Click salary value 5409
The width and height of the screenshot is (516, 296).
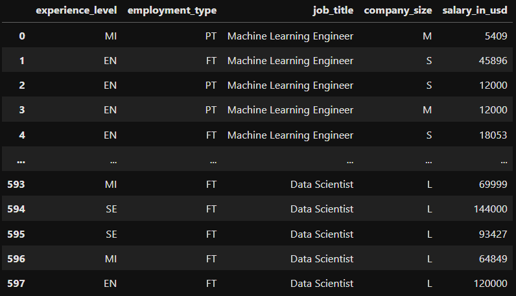click(x=495, y=36)
